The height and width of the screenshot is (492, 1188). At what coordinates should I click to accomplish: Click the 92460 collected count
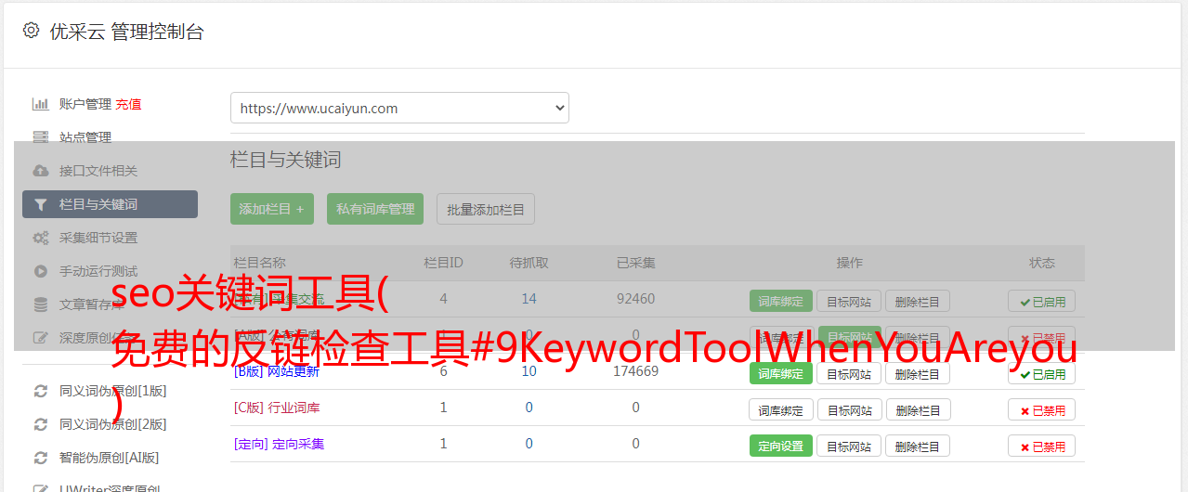point(635,299)
